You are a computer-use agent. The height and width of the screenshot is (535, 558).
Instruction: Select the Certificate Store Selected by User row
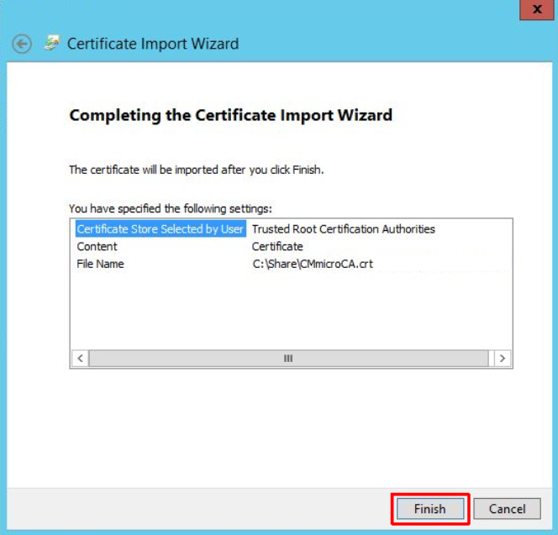click(x=161, y=229)
